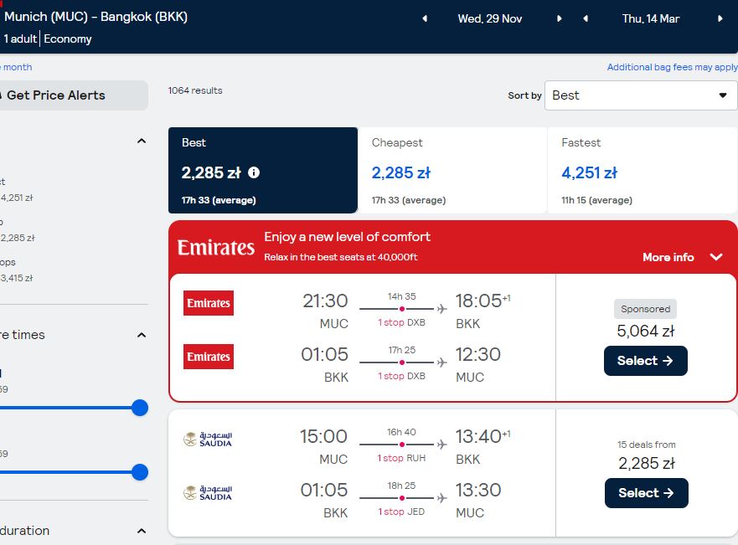738x545 pixels.
Task: Click Saudia logo on outbound 15:00 flight
Action: [208, 440]
